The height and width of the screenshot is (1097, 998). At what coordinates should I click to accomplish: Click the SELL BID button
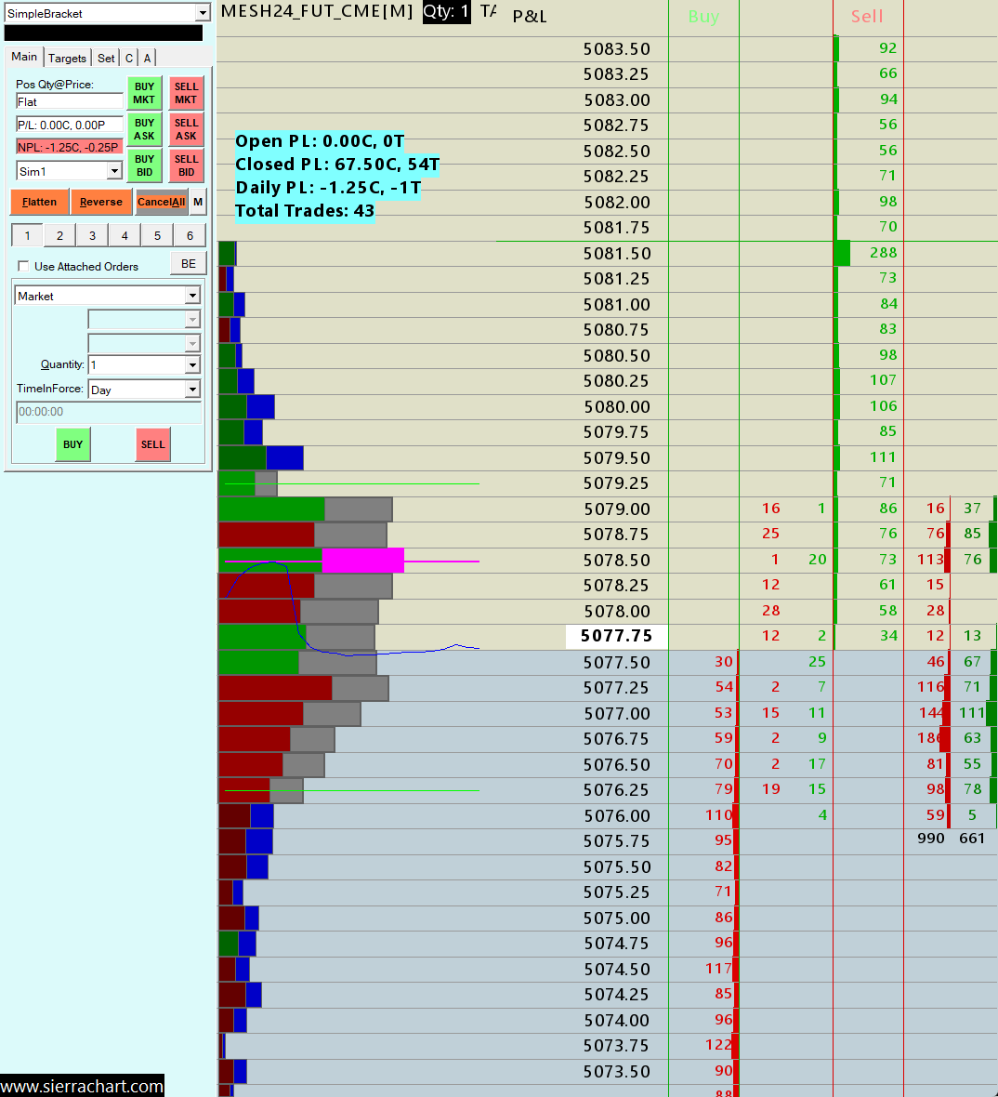[x=186, y=165]
